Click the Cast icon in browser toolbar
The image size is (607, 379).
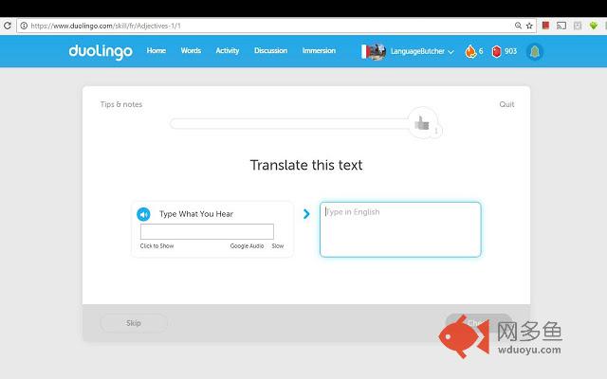561,26
